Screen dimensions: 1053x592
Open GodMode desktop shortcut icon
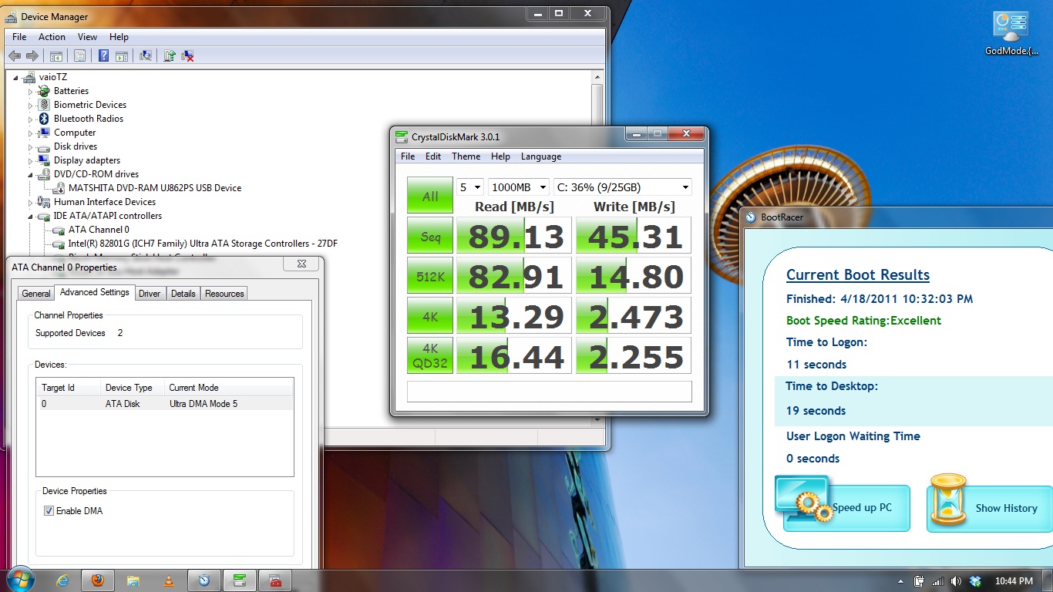(x=1011, y=34)
